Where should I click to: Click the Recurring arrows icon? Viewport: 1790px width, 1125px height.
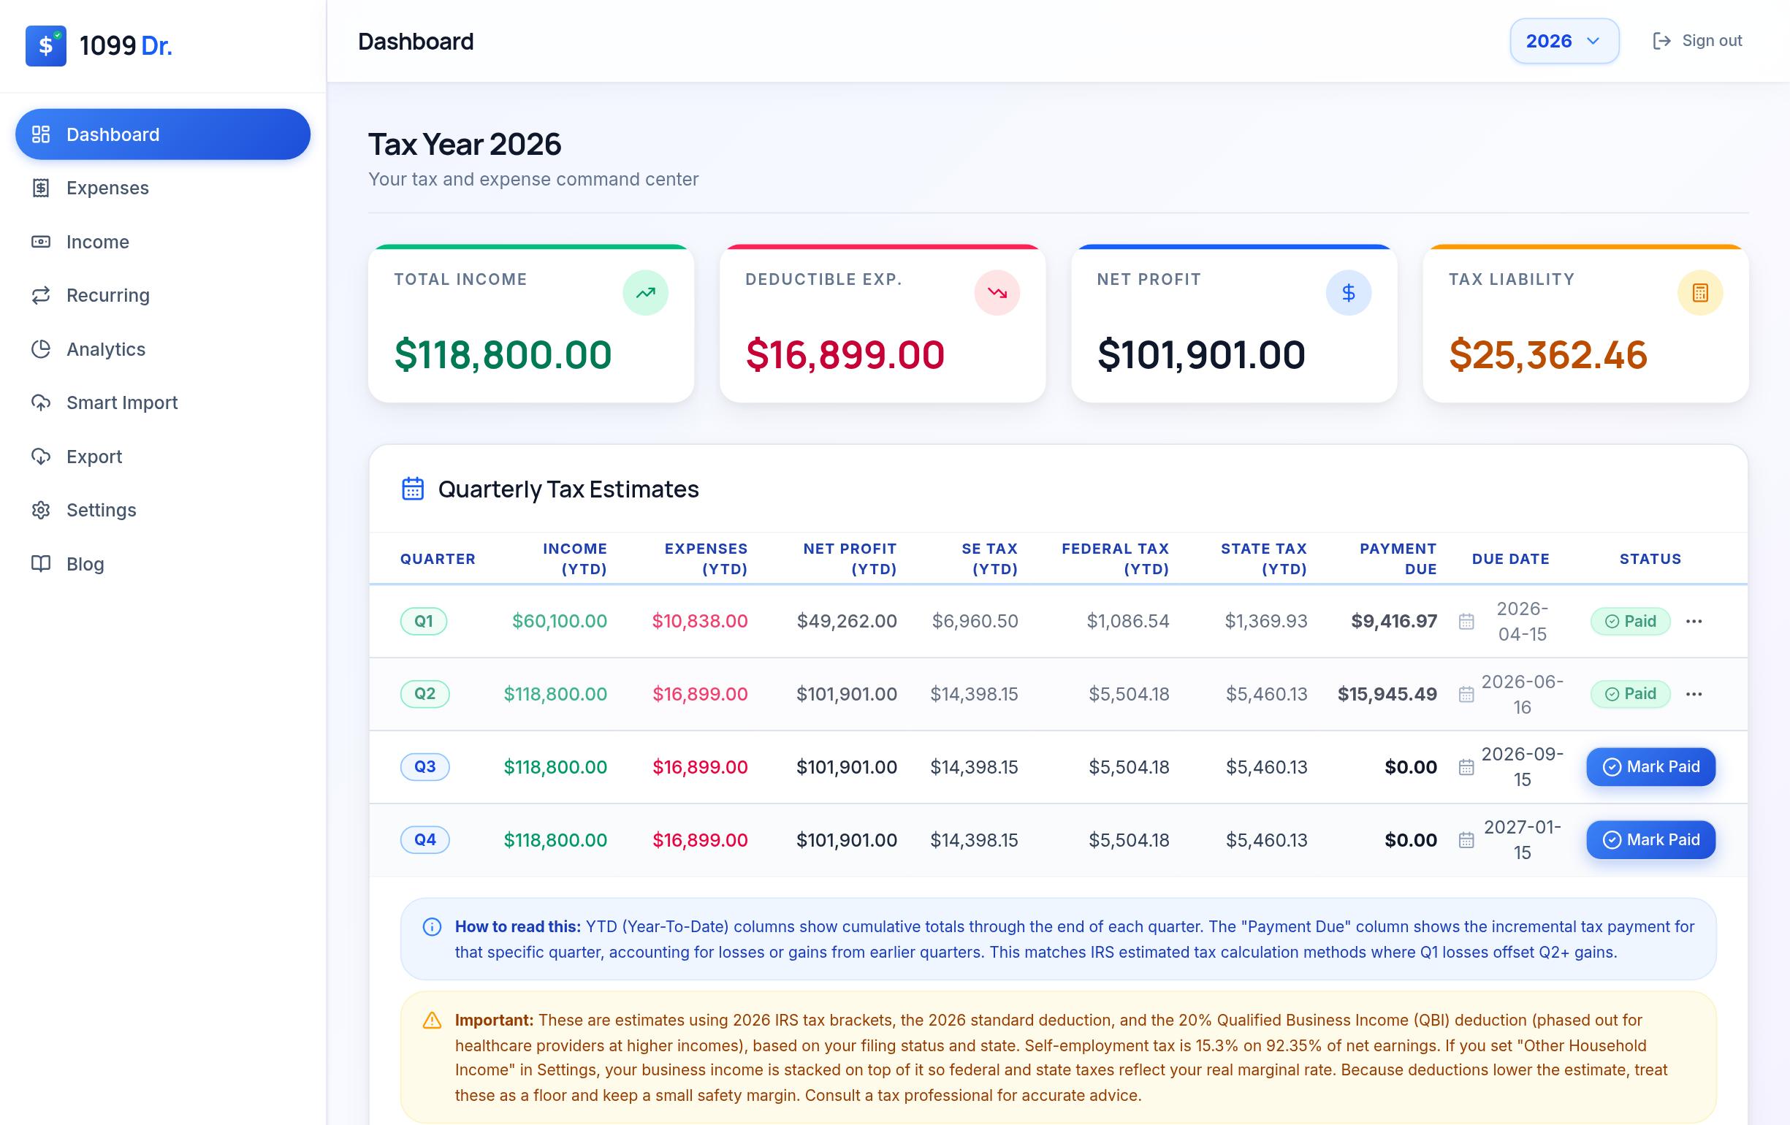pos(41,295)
